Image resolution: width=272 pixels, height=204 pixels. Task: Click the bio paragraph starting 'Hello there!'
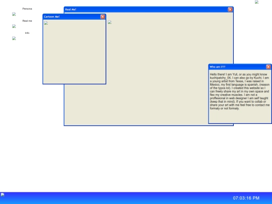[x=240, y=91]
